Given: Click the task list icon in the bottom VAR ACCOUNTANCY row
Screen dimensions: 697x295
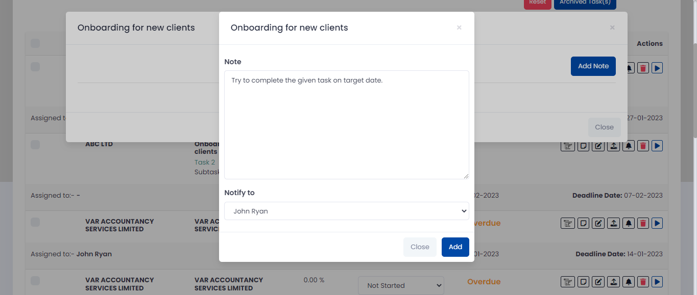Looking at the screenshot, I should [x=566, y=282].
